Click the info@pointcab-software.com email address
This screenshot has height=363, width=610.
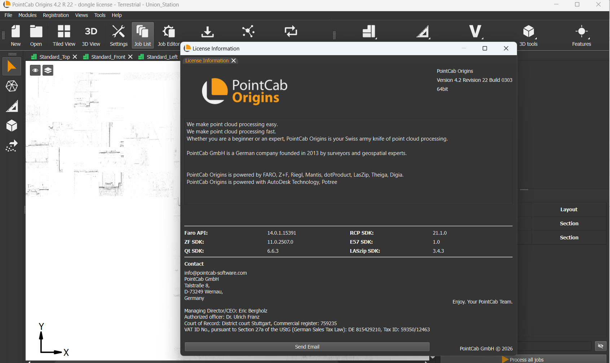point(216,273)
